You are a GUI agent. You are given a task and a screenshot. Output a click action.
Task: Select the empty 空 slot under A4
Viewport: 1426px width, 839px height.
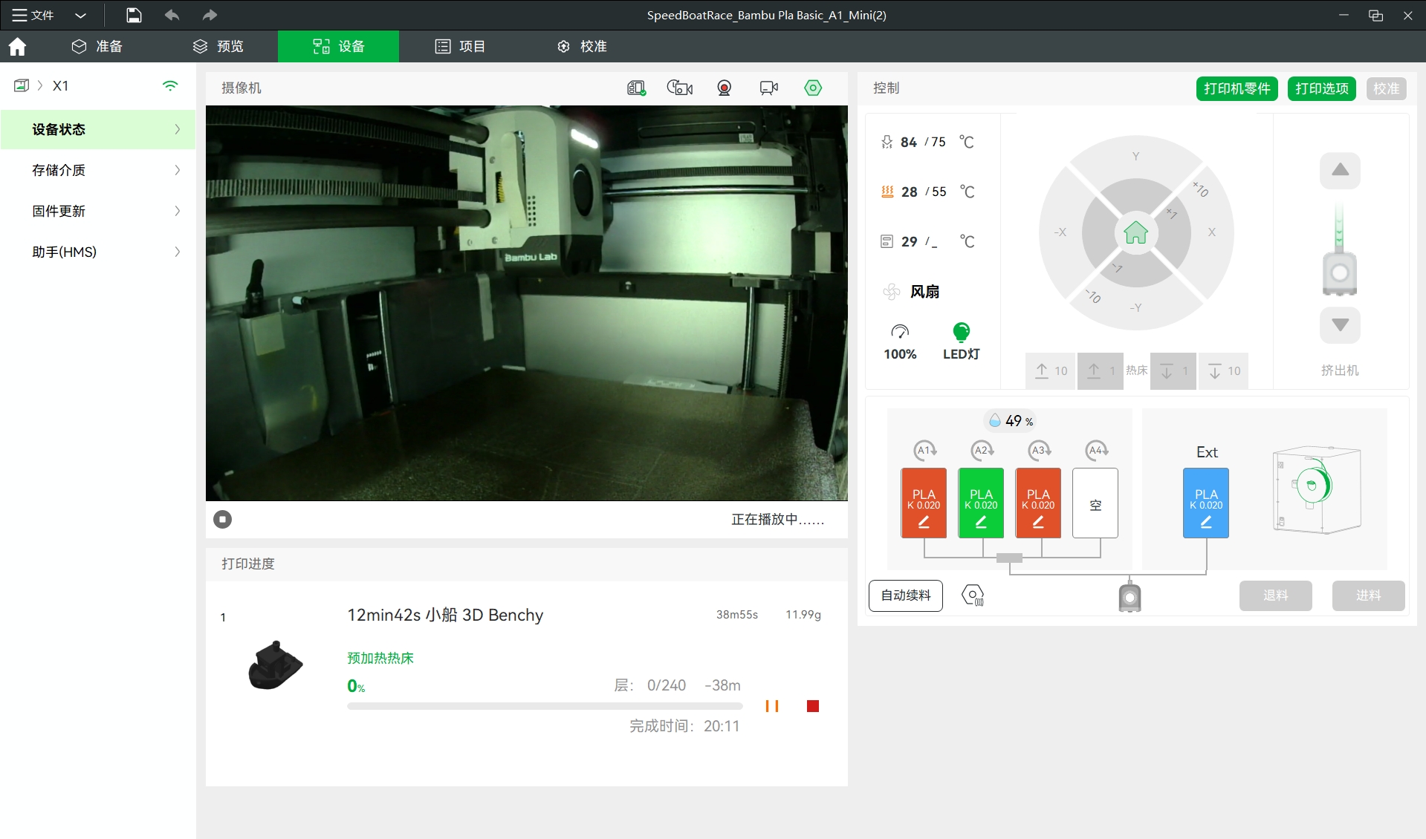pos(1095,503)
